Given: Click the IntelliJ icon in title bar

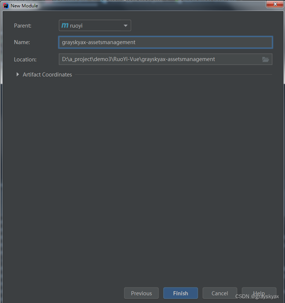Looking at the screenshot, I should pos(6,6).
